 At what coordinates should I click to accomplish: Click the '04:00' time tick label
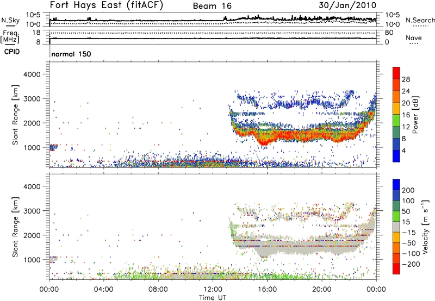coord(103,290)
